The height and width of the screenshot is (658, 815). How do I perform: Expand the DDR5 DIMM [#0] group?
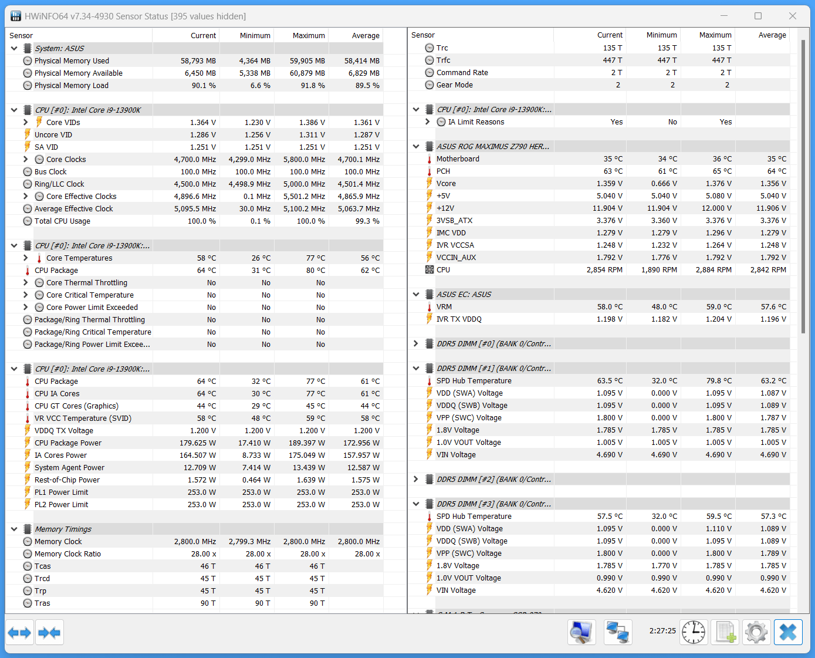pos(416,344)
